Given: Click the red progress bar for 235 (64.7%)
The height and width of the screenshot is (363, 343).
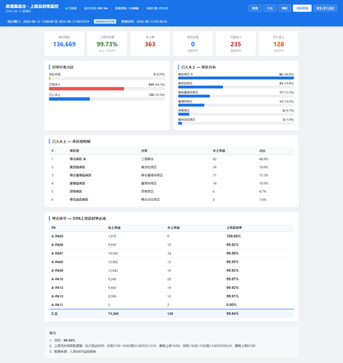Looking at the screenshot, I should pos(86,89).
